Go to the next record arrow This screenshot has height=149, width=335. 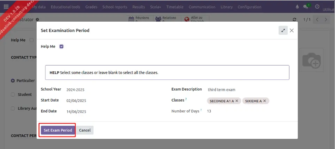pos(326,19)
